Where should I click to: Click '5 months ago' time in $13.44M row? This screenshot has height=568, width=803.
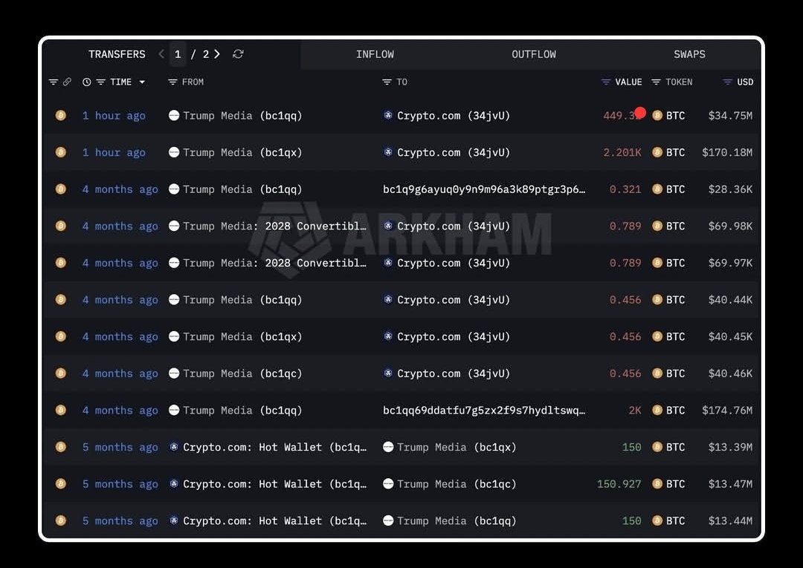120,520
